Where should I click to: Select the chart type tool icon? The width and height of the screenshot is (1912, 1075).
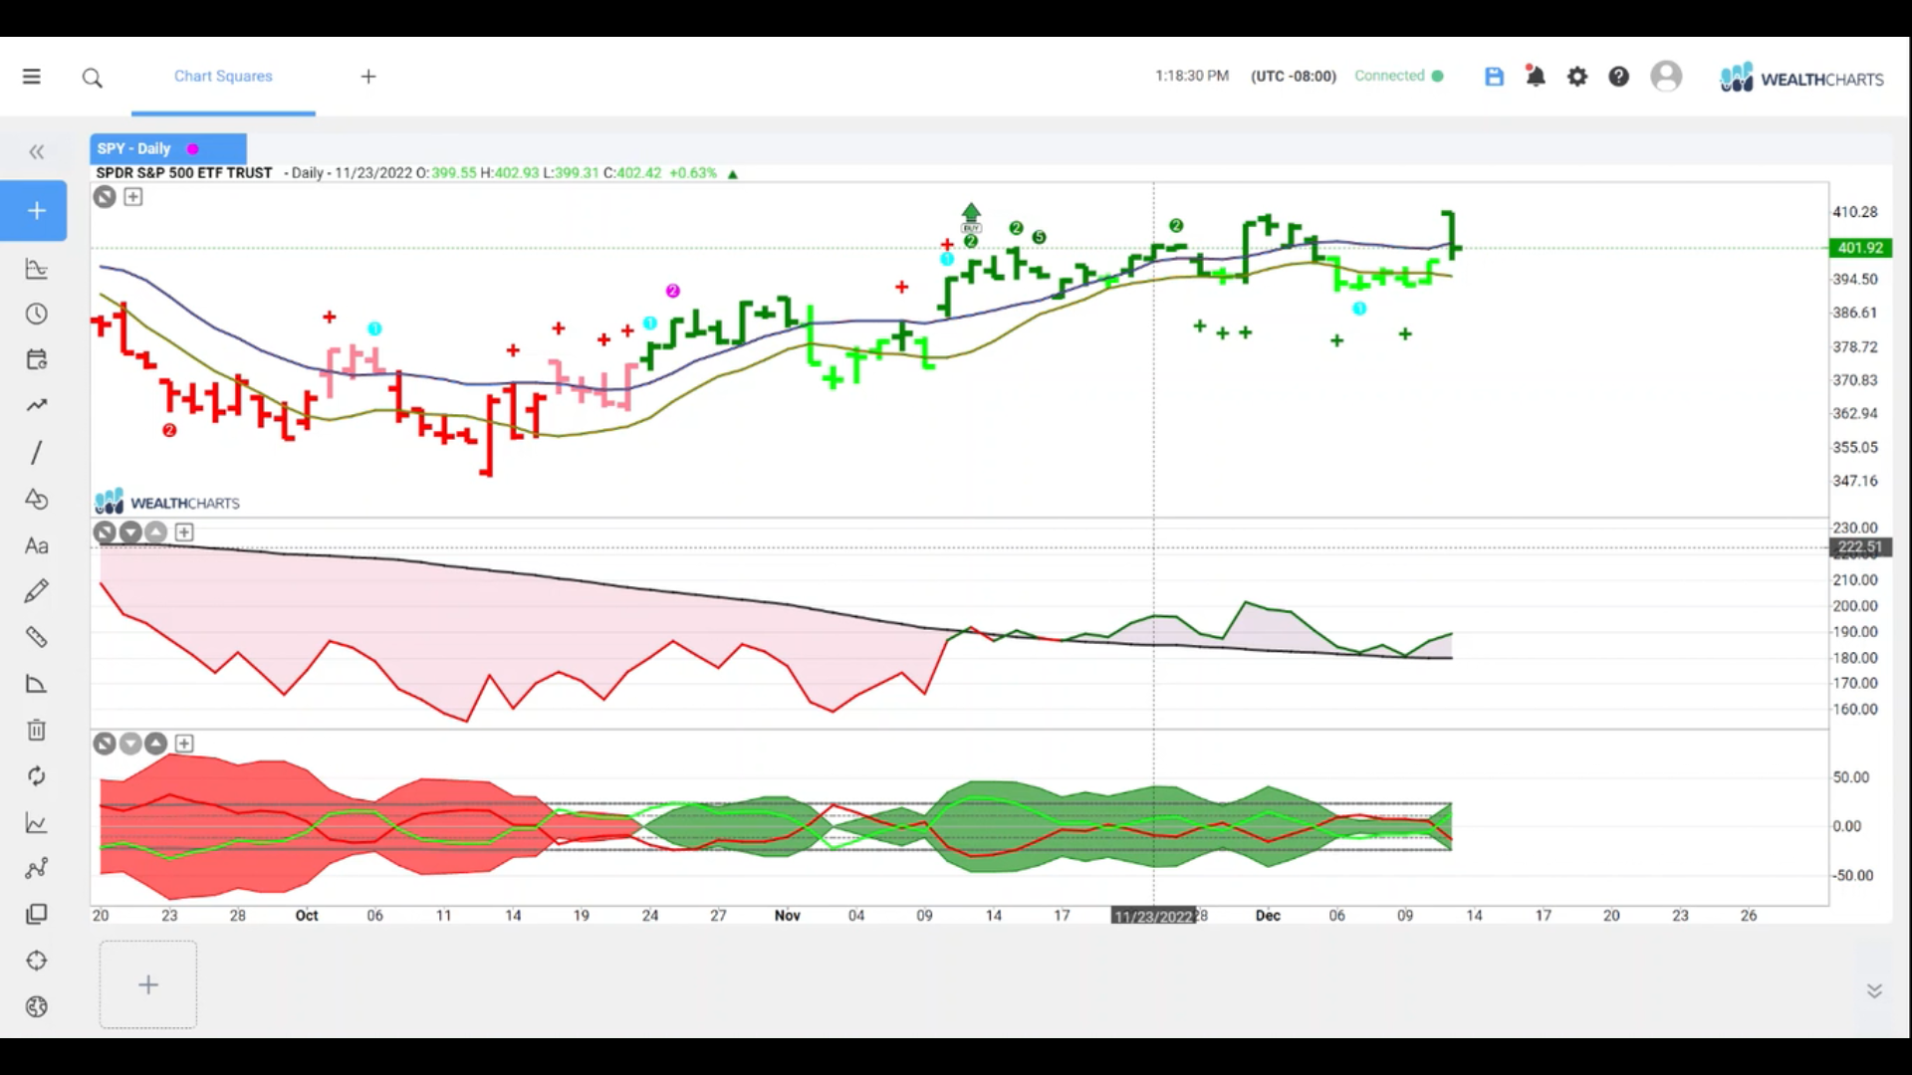pyautogui.click(x=37, y=269)
